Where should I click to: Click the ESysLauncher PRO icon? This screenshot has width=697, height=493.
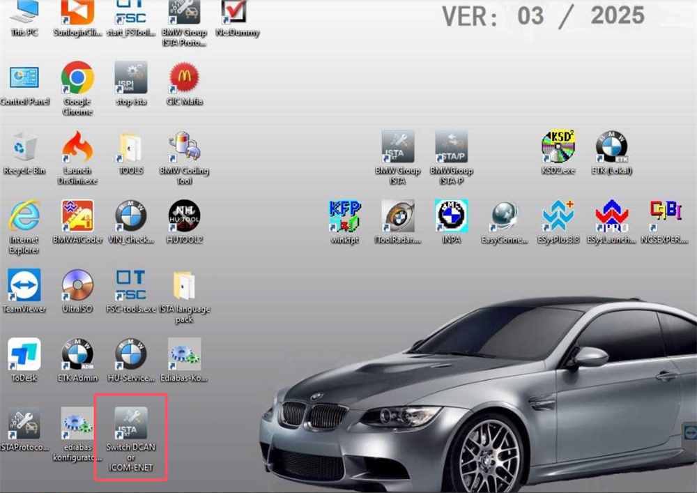pos(612,215)
